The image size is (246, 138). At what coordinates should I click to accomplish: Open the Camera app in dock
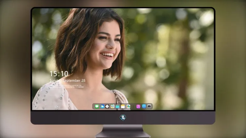(x=149, y=106)
